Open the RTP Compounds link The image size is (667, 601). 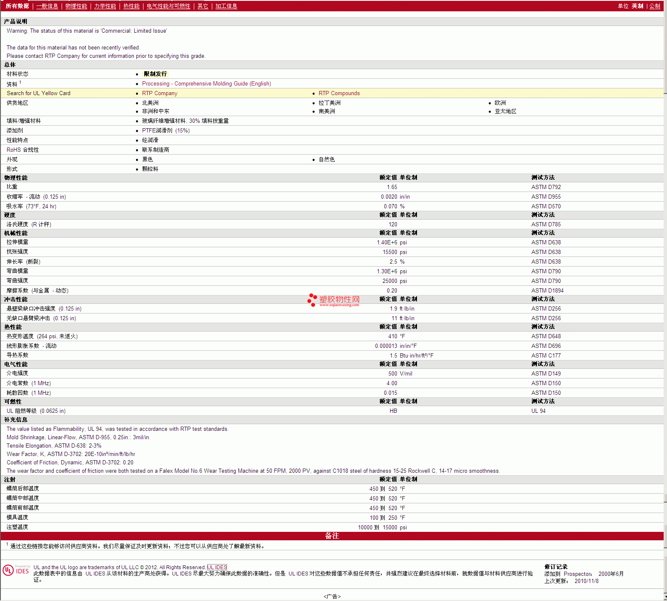339,93
